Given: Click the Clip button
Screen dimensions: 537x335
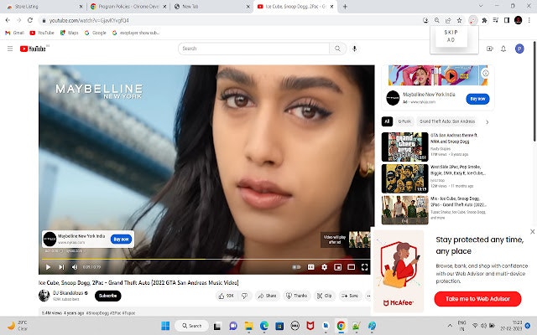Looking at the screenshot, I should 324,296.
